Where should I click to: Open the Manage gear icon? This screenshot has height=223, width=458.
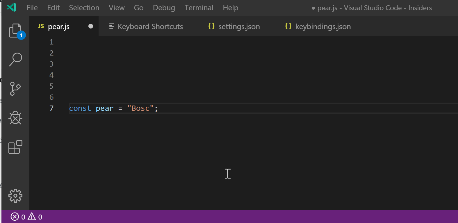coord(15,196)
